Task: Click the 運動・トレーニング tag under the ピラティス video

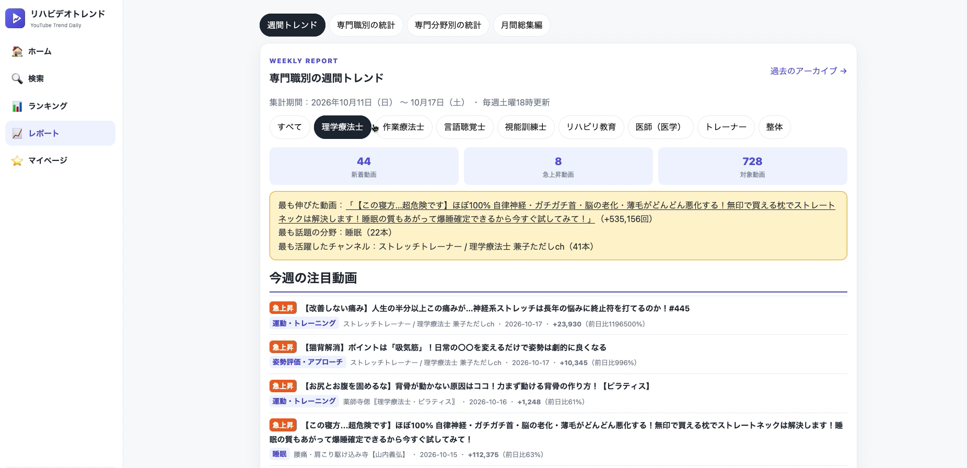Action: [304, 401]
